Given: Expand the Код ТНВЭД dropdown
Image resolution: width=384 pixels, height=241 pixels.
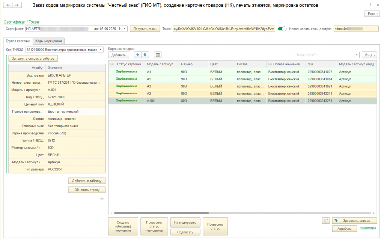Looking at the screenshot, I should point(101,50).
